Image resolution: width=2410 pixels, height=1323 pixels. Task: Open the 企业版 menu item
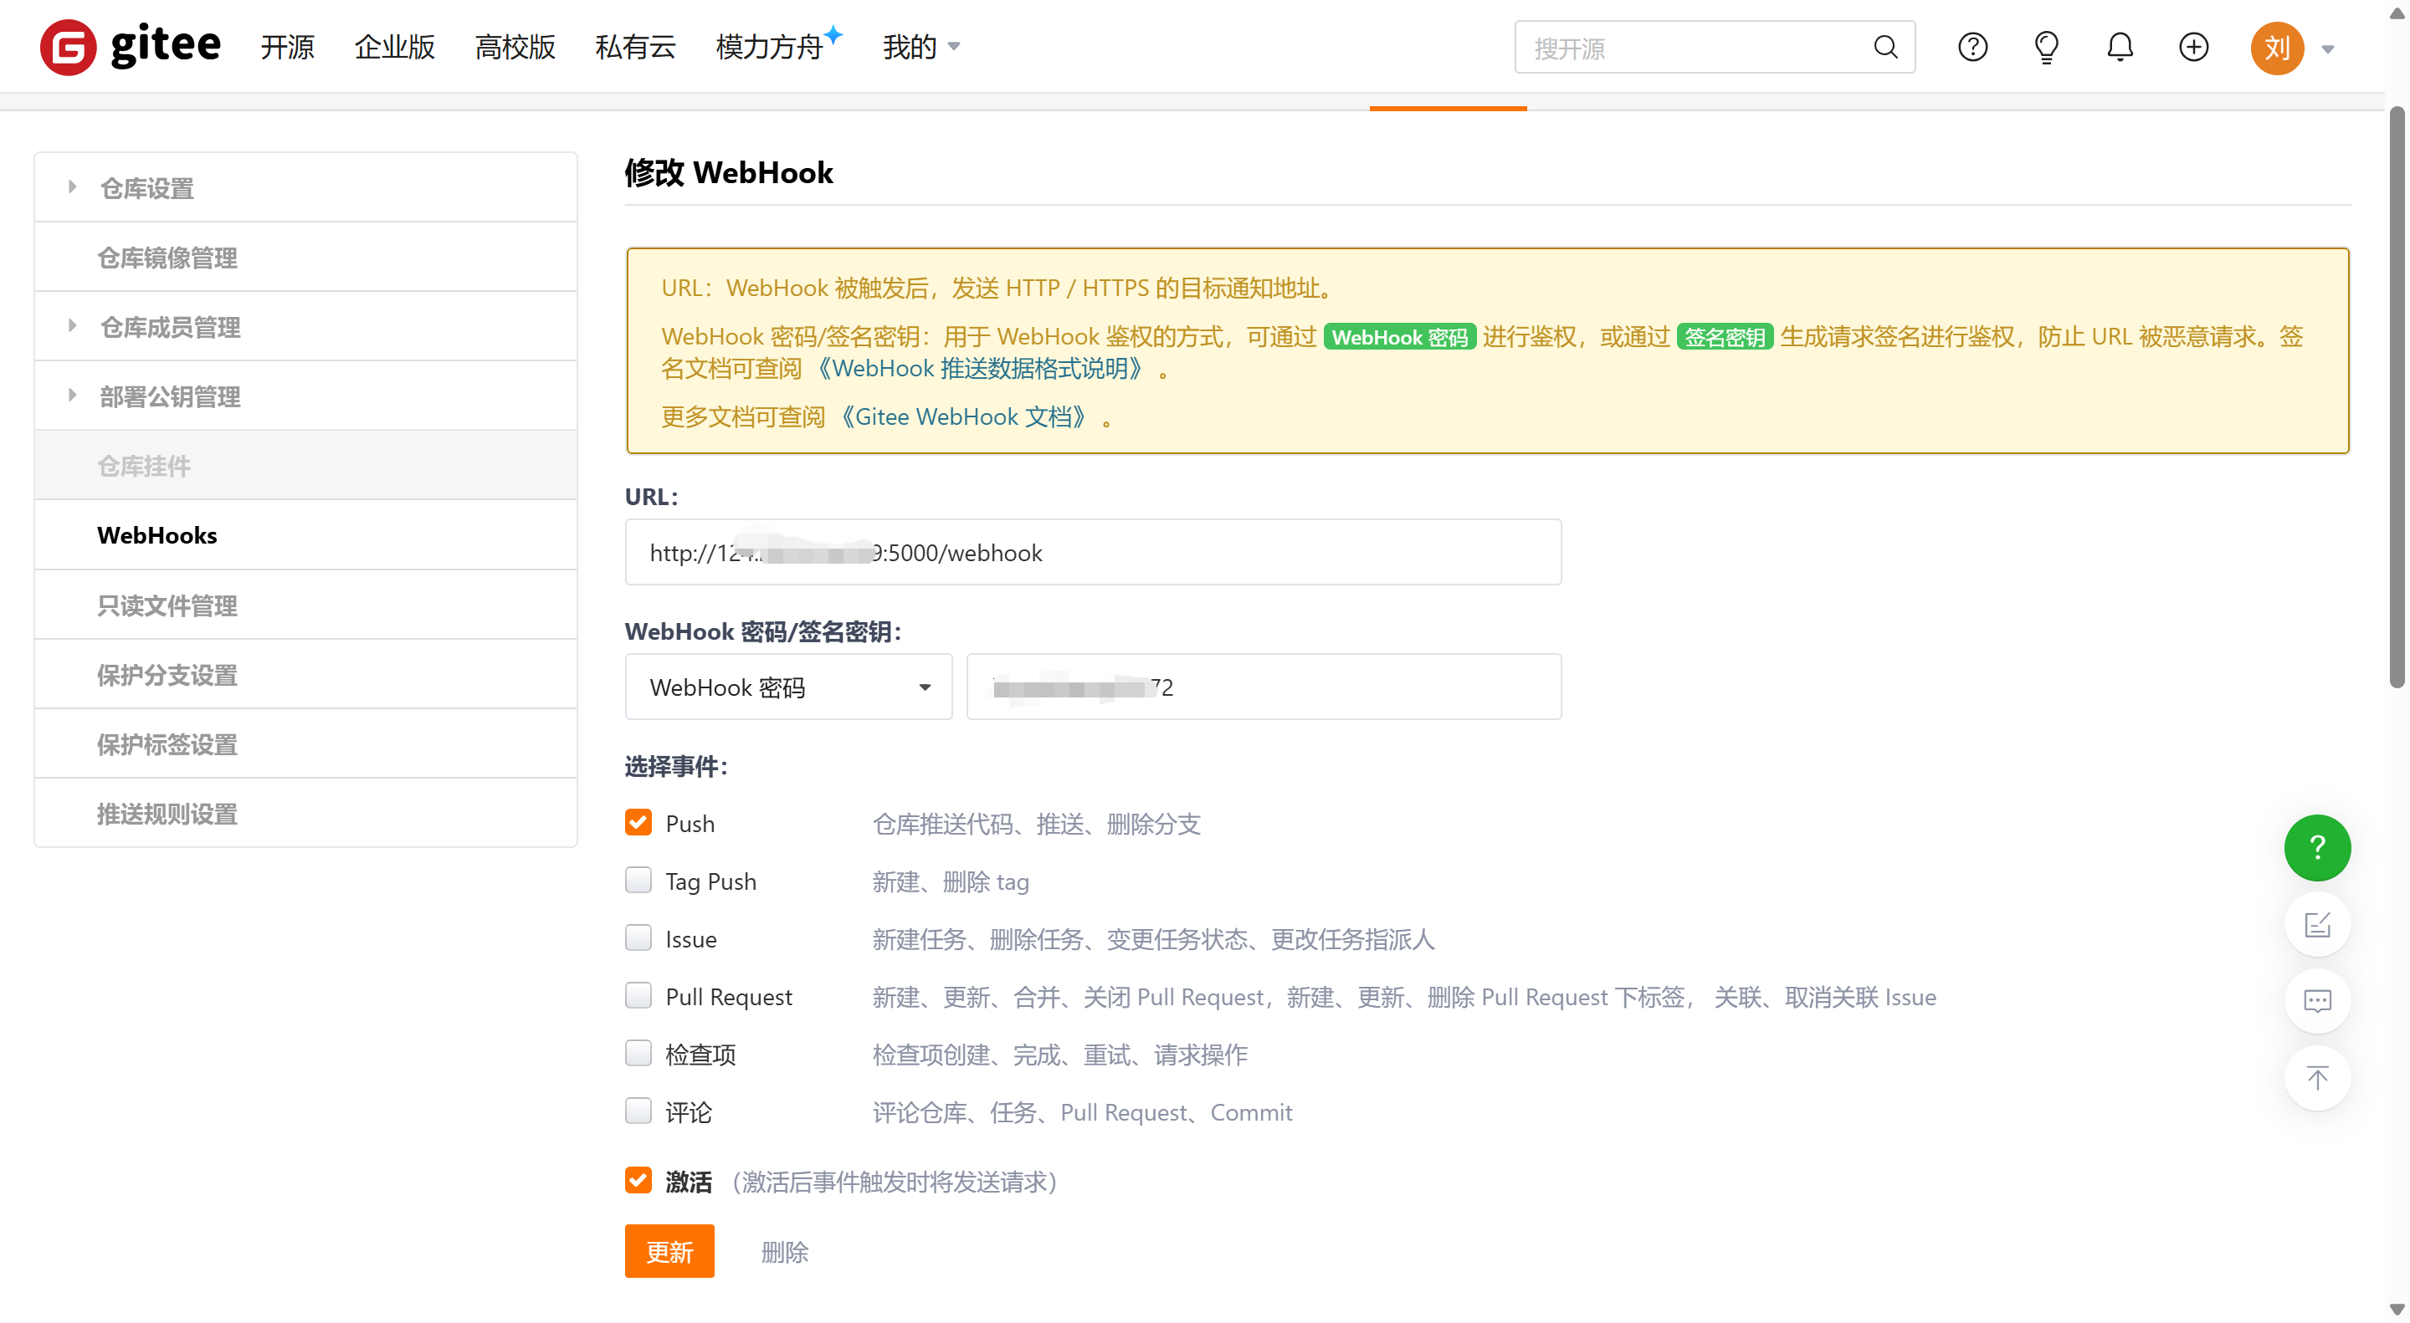pyautogui.click(x=394, y=47)
